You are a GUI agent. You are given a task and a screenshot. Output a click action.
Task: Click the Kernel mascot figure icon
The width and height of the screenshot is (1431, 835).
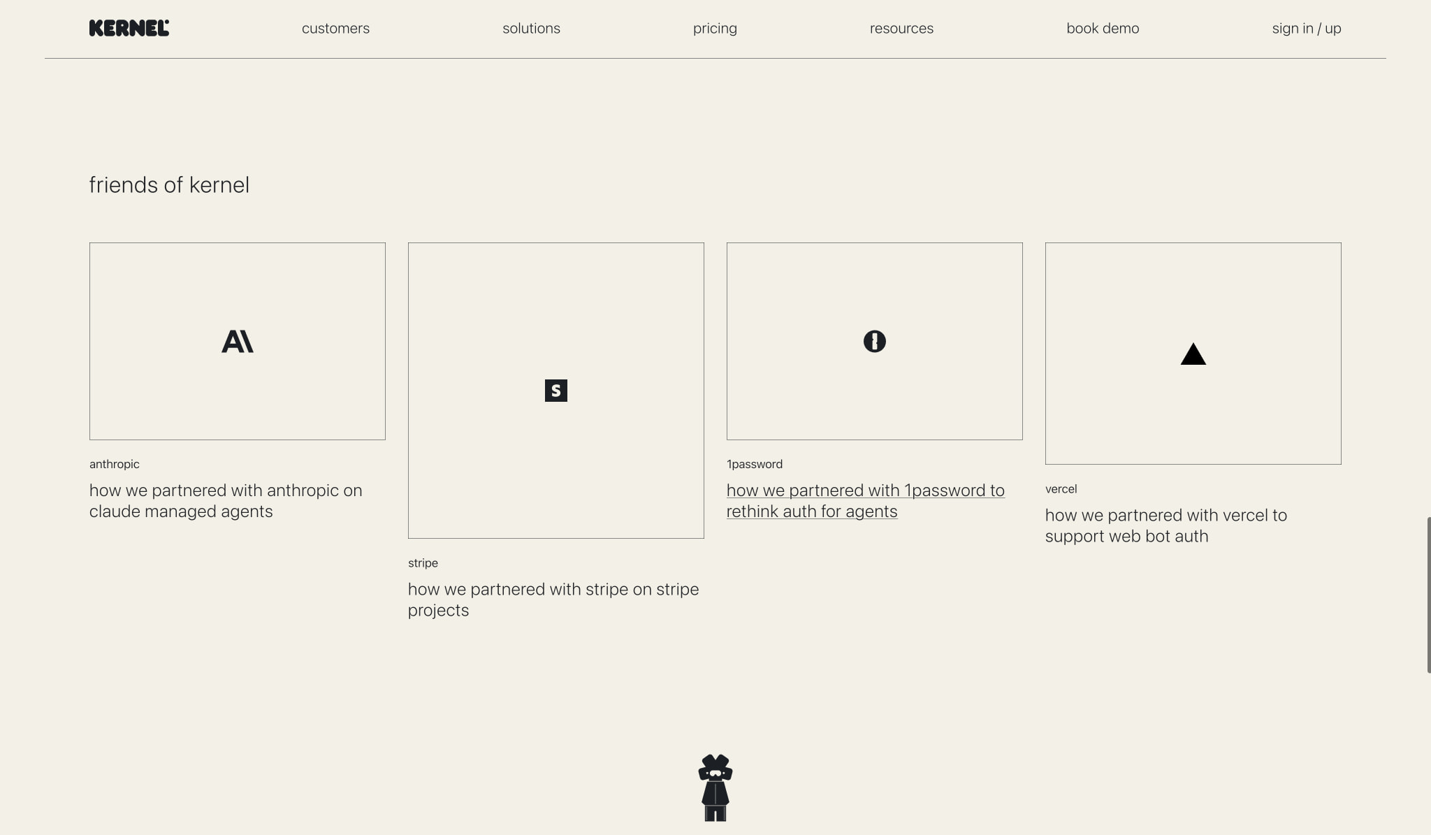(x=715, y=787)
